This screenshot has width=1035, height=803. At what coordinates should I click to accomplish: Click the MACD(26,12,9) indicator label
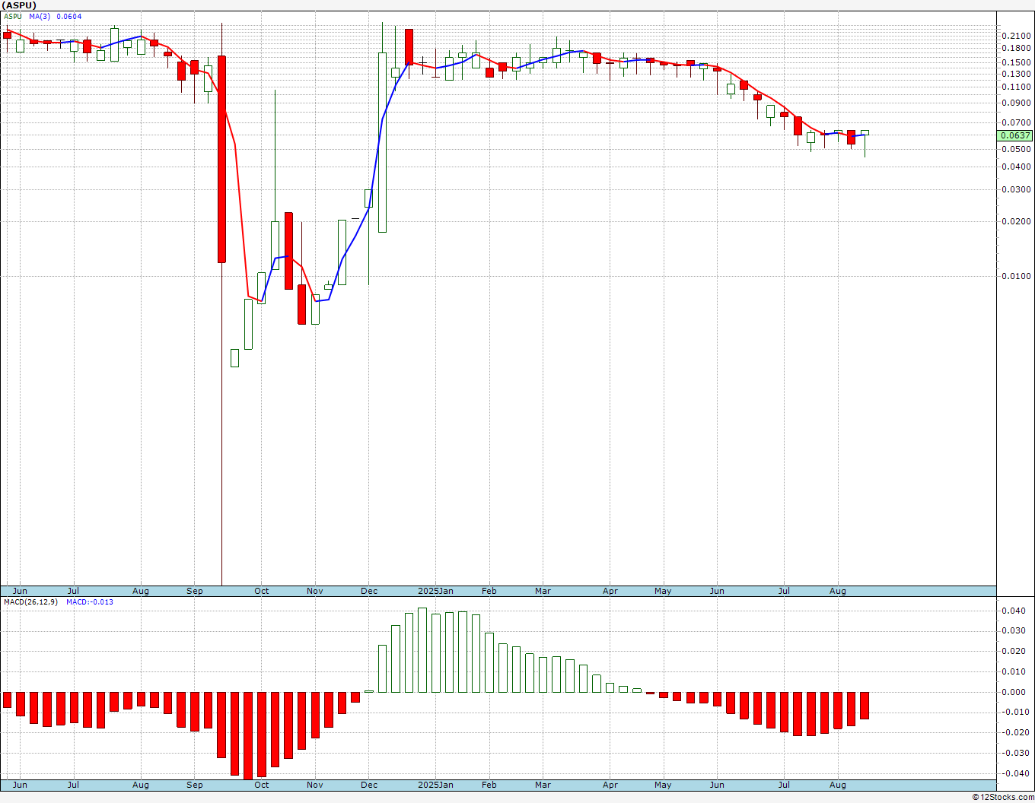point(30,601)
